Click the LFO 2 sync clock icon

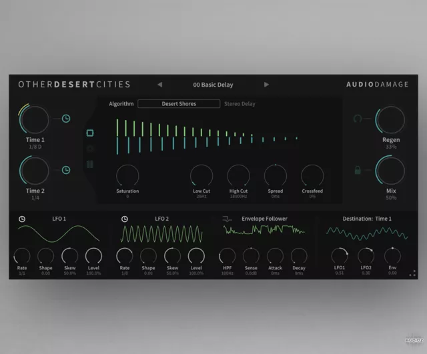[125, 219]
